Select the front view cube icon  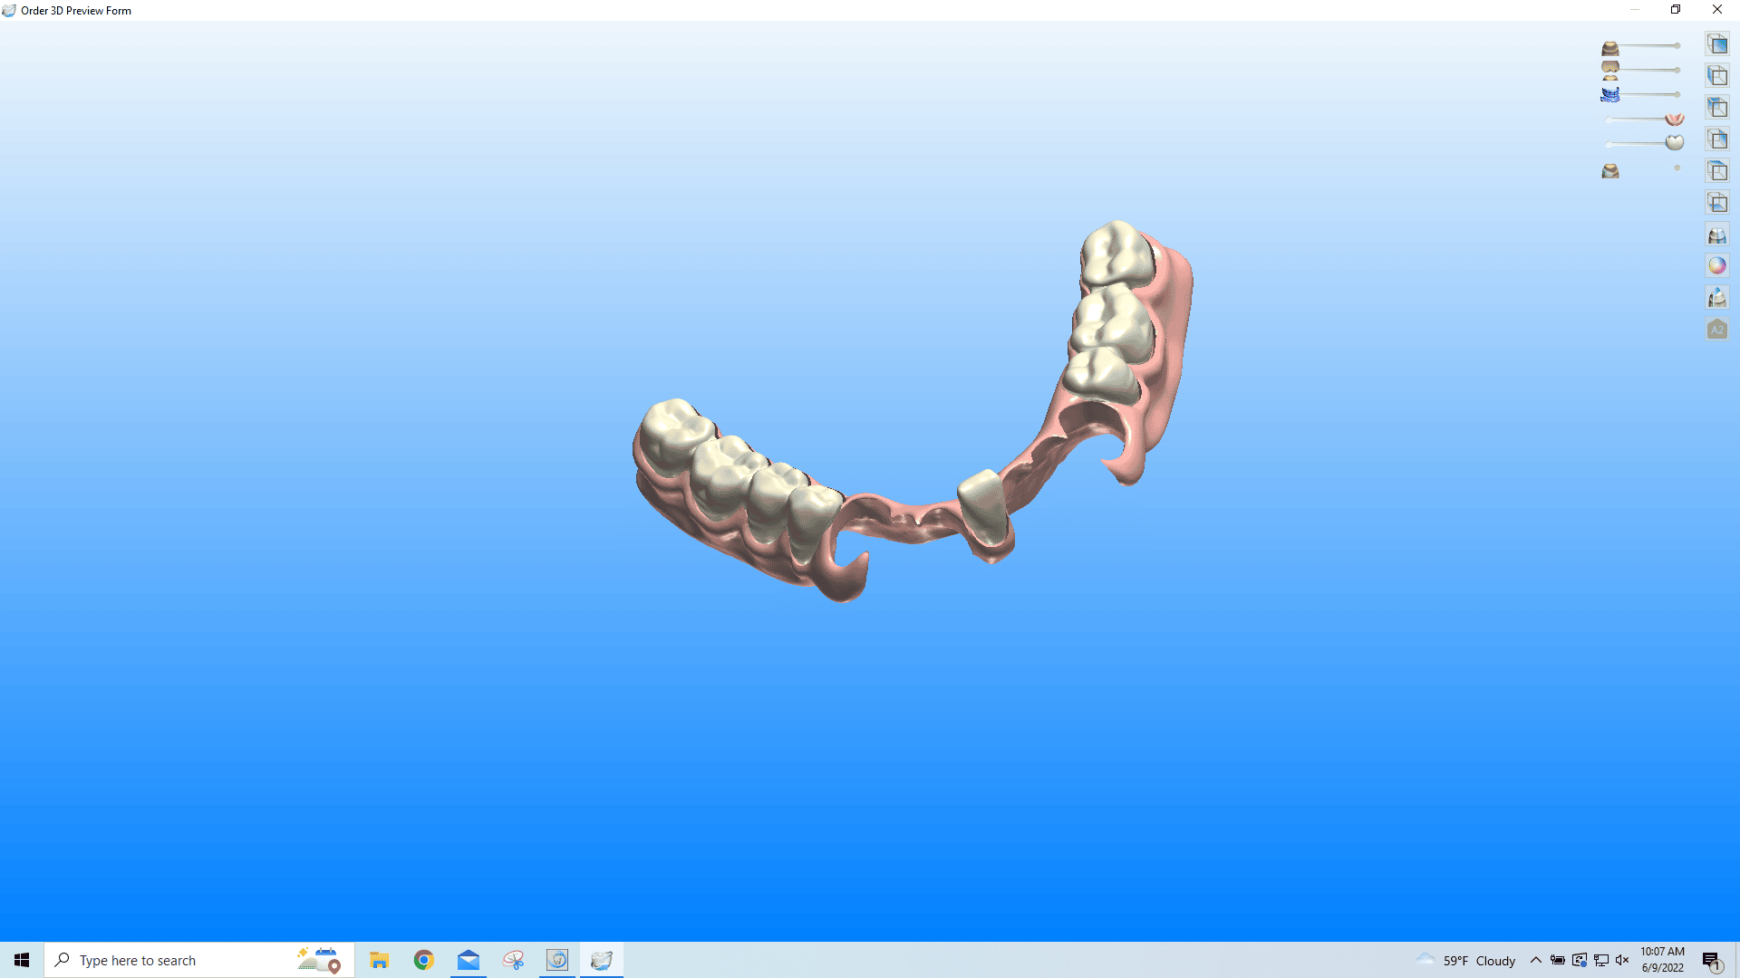(1717, 43)
